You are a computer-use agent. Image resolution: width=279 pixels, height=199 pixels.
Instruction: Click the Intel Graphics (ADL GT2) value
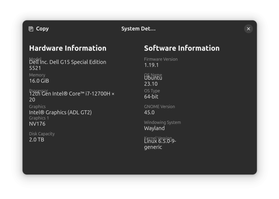click(60, 112)
